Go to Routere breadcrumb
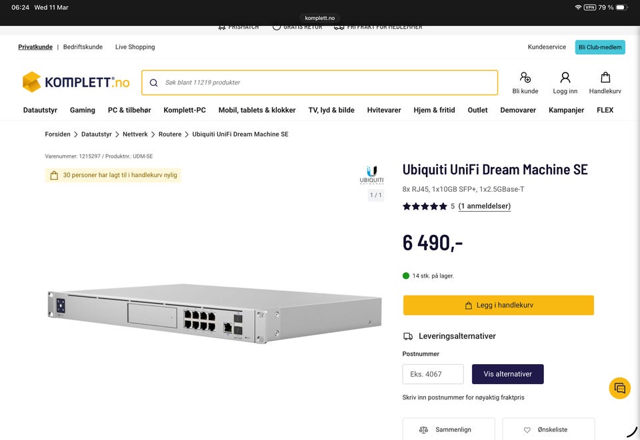Image resolution: width=640 pixels, height=440 pixels. [x=170, y=134]
